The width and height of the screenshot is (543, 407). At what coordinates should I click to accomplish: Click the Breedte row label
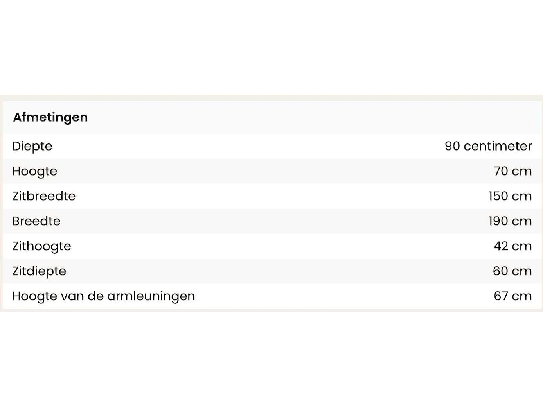coord(36,221)
